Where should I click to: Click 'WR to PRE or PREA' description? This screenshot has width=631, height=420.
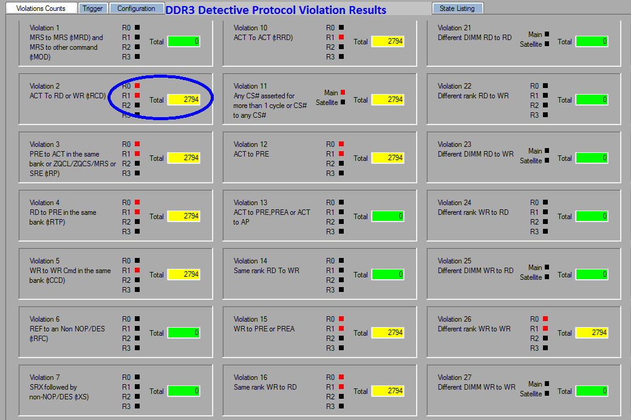(x=264, y=329)
